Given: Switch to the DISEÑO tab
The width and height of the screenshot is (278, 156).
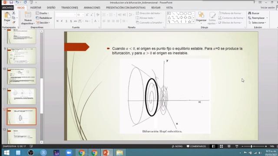Looking at the screenshot, I should coord(51,8).
